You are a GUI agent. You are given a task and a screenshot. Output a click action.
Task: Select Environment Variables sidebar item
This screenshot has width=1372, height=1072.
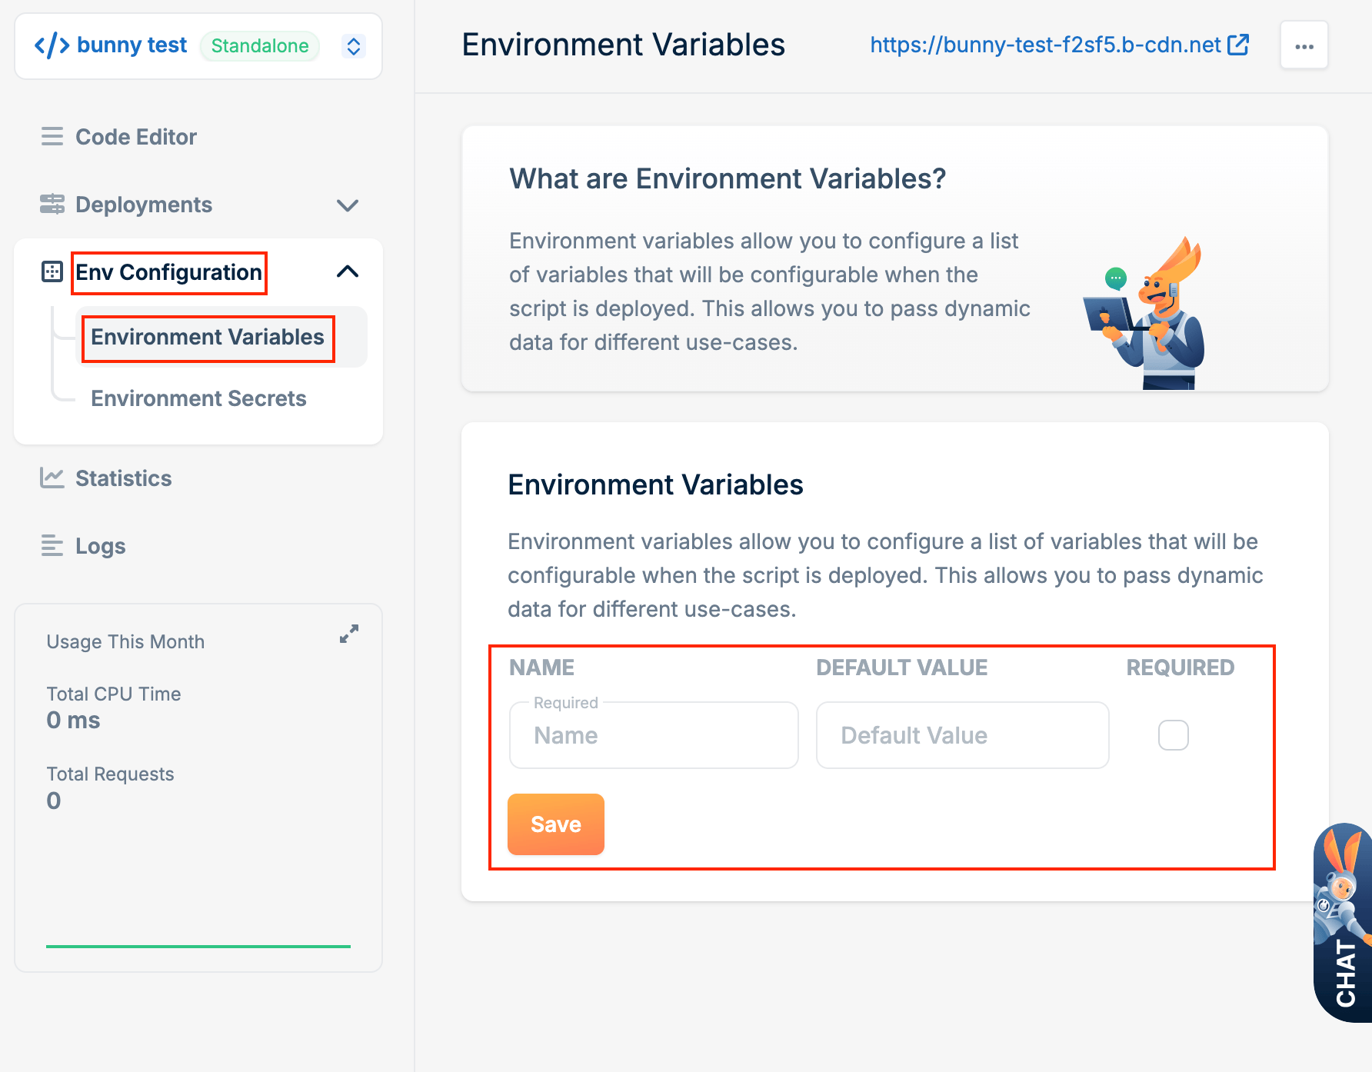click(x=208, y=337)
